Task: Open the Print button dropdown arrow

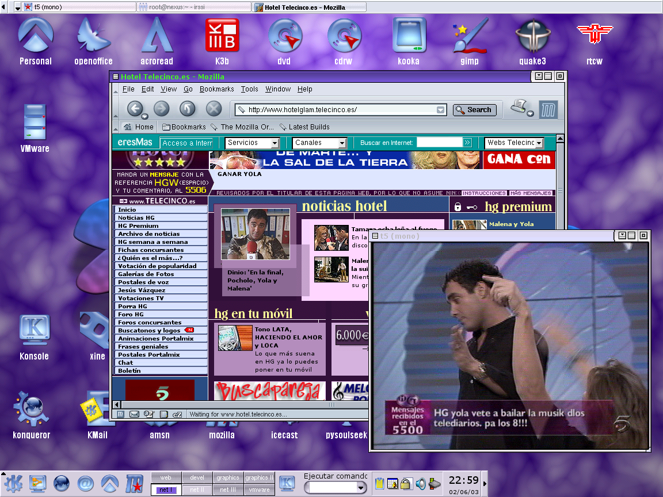Action: click(x=530, y=113)
